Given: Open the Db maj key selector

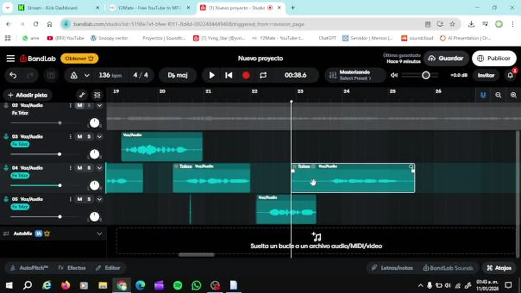Looking at the screenshot, I should [x=178, y=75].
